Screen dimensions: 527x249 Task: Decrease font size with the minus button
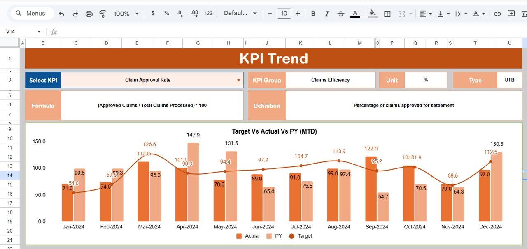pyautogui.click(x=270, y=14)
